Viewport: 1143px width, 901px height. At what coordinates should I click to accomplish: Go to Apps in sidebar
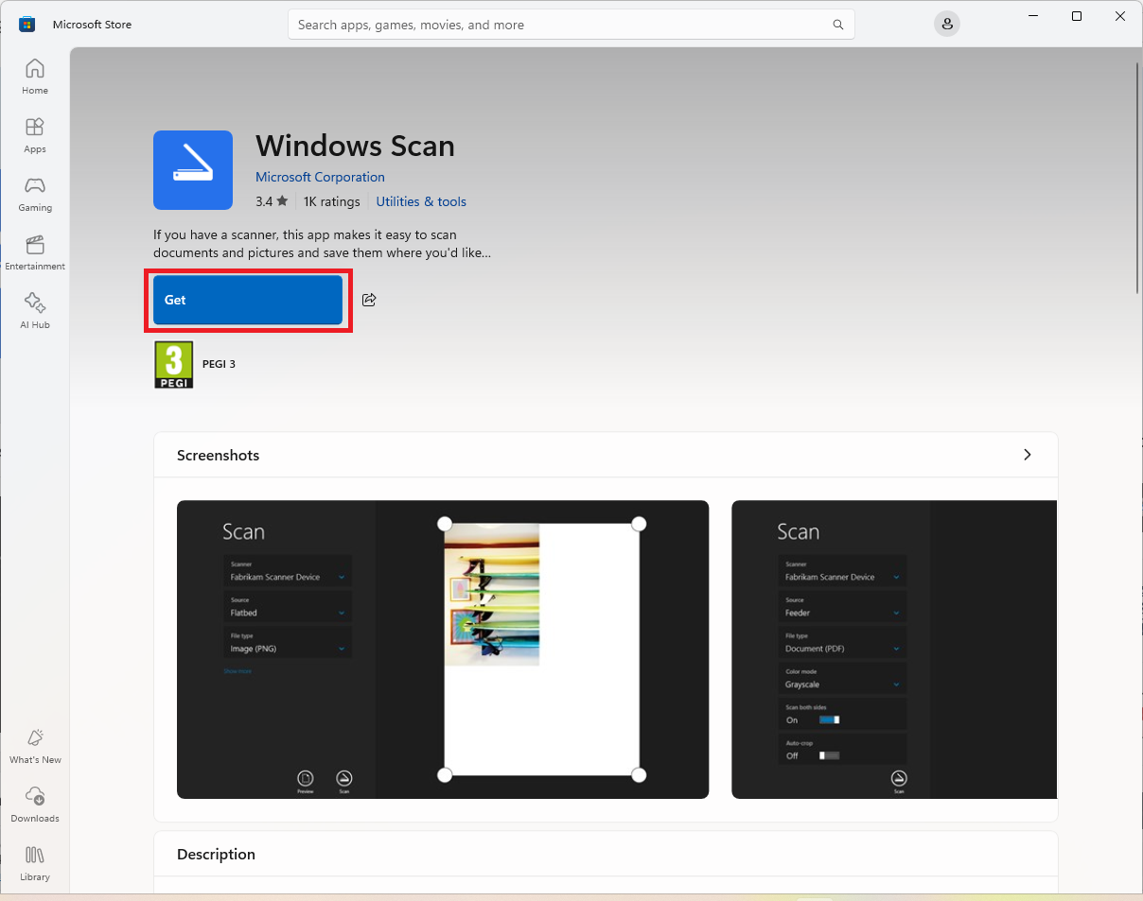coord(35,135)
